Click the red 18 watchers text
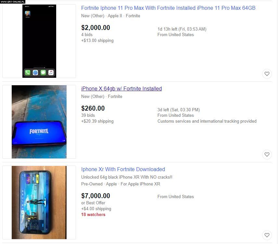Screen dimensions: 279x244 click(x=93, y=215)
